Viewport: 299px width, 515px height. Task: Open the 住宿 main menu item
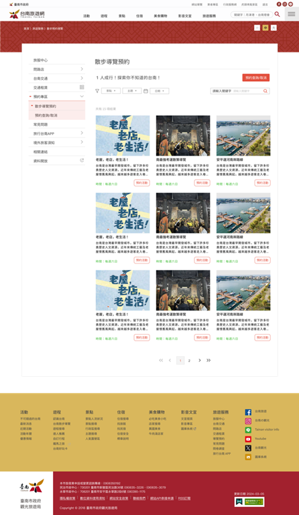(x=139, y=16)
